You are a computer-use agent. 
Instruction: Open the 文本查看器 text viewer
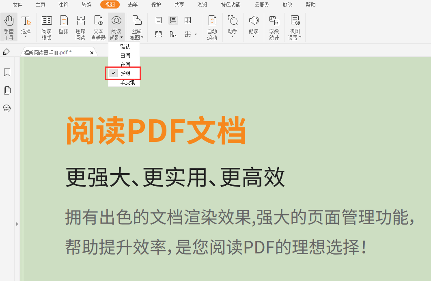(98, 26)
